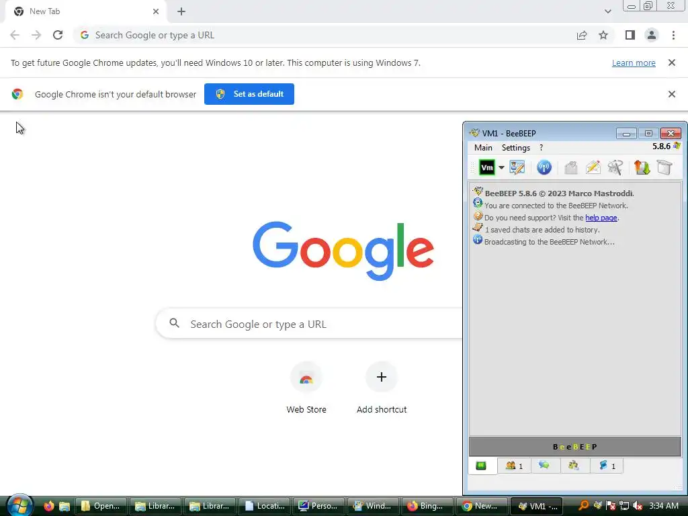Click the muted volume tray icon
This screenshot has height=516, width=688.
click(638, 505)
